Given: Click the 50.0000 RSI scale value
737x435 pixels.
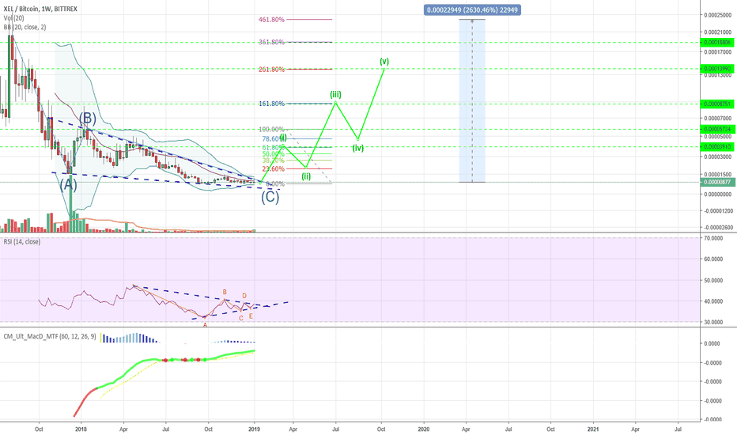Looking at the screenshot, I should 713,280.
